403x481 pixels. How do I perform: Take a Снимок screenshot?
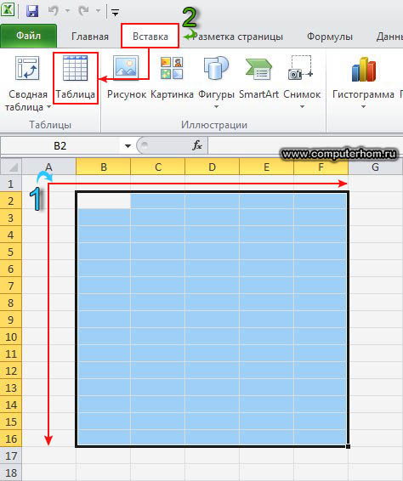pos(302,76)
